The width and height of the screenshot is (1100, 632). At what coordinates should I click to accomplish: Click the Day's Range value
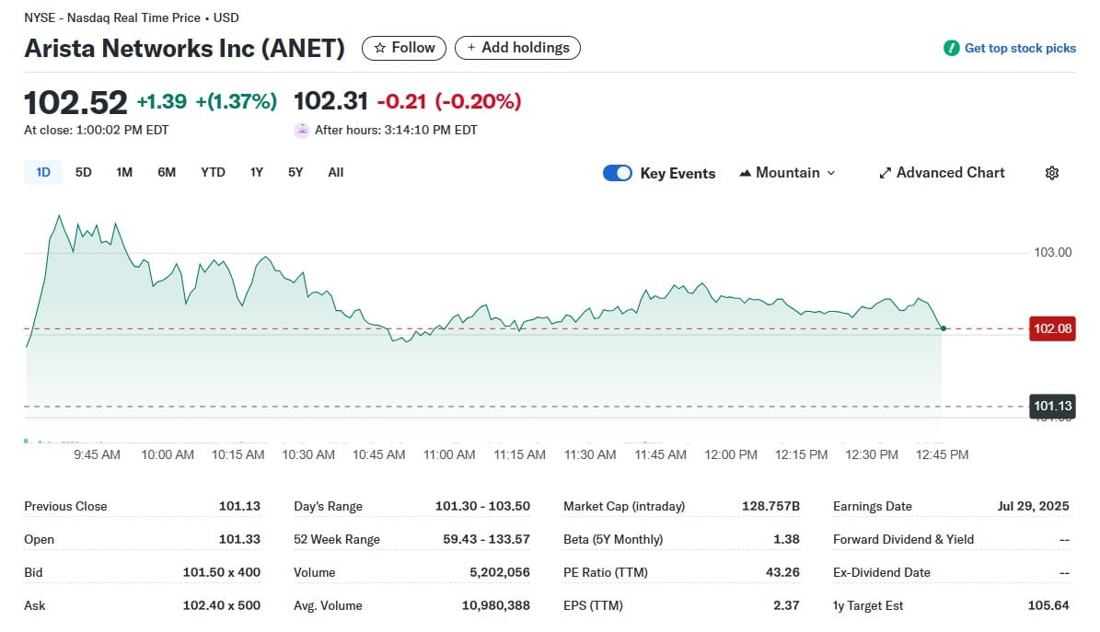coord(482,507)
